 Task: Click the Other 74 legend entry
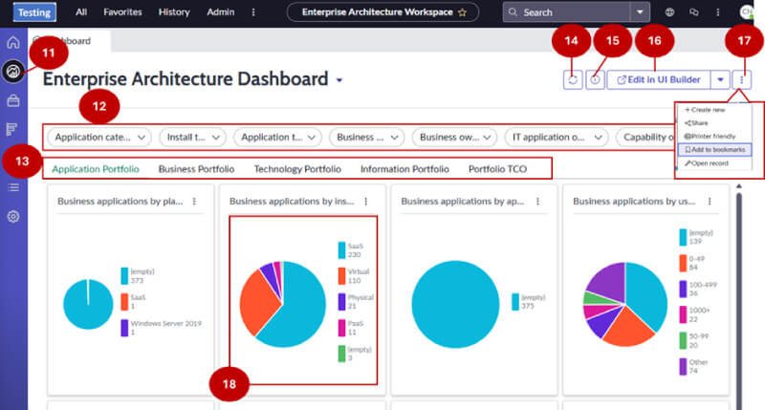point(694,367)
